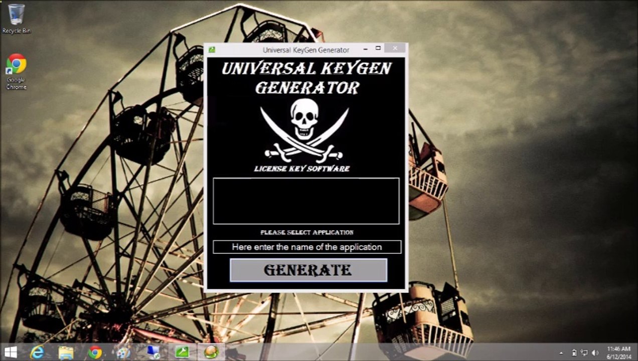638x361 pixels.
Task: Click the empty license key output box
Action: (x=306, y=201)
